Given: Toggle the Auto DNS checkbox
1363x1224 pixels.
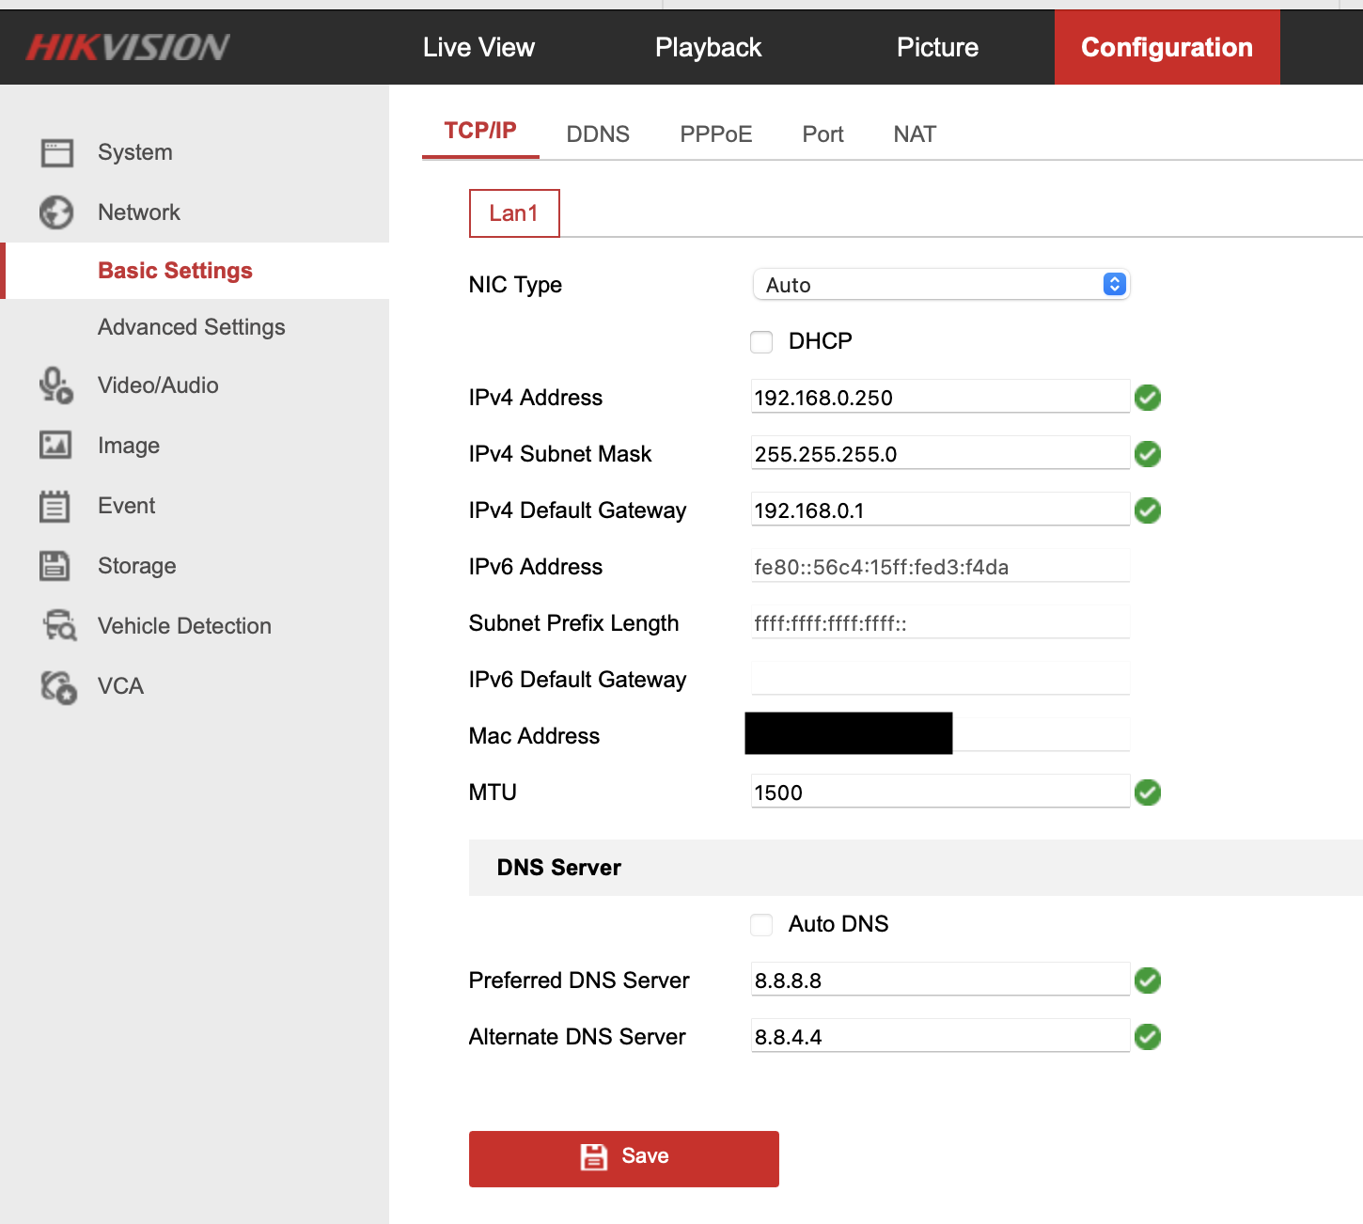Looking at the screenshot, I should pyautogui.click(x=761, y=925).
